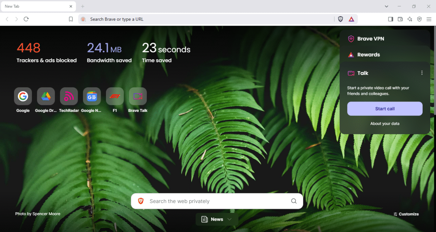Select the New Tab tab
436x232 pixels.
pyautogui.click(x=34, y=6)
